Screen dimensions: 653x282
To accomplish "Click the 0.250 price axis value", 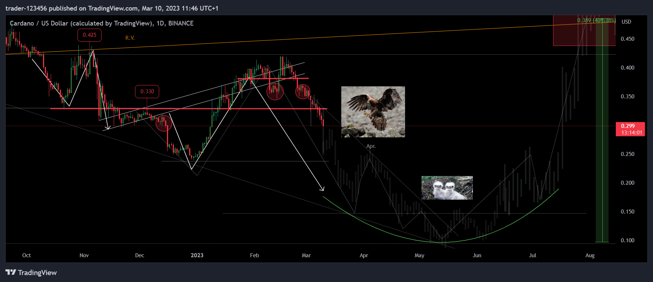I will pos(627,154).
